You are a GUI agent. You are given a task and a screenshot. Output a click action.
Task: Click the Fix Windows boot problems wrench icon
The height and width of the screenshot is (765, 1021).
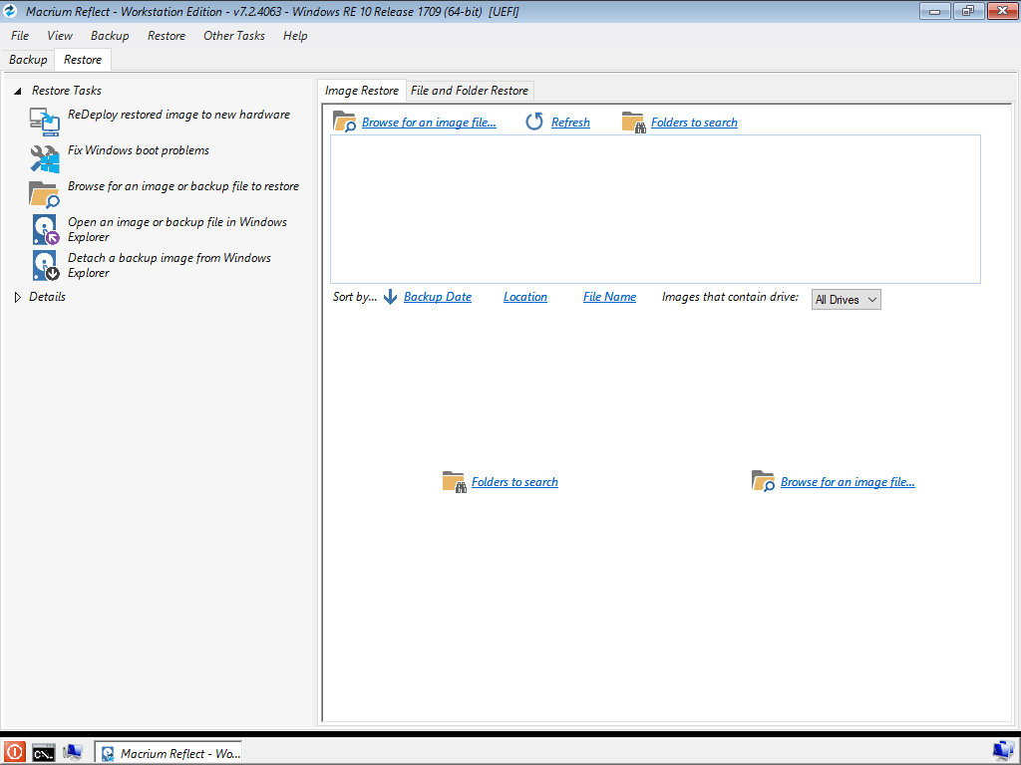click(x=44, y=158)
